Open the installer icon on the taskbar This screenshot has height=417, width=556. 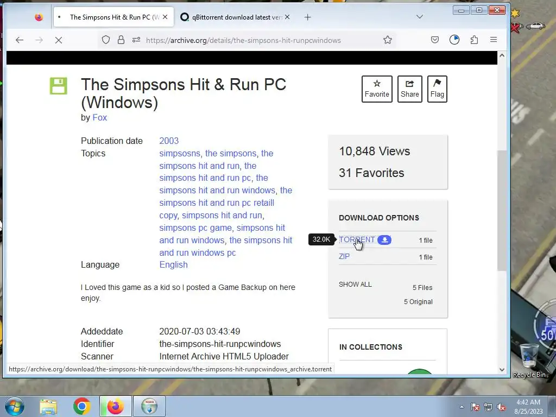(149, 406)
